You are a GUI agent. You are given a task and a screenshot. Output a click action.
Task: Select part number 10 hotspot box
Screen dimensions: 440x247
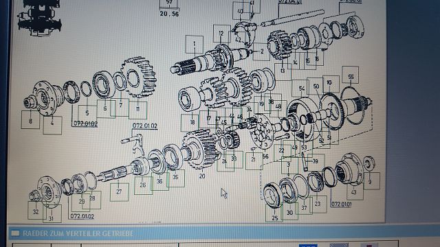pyautogui.click(x=331, y=84)
